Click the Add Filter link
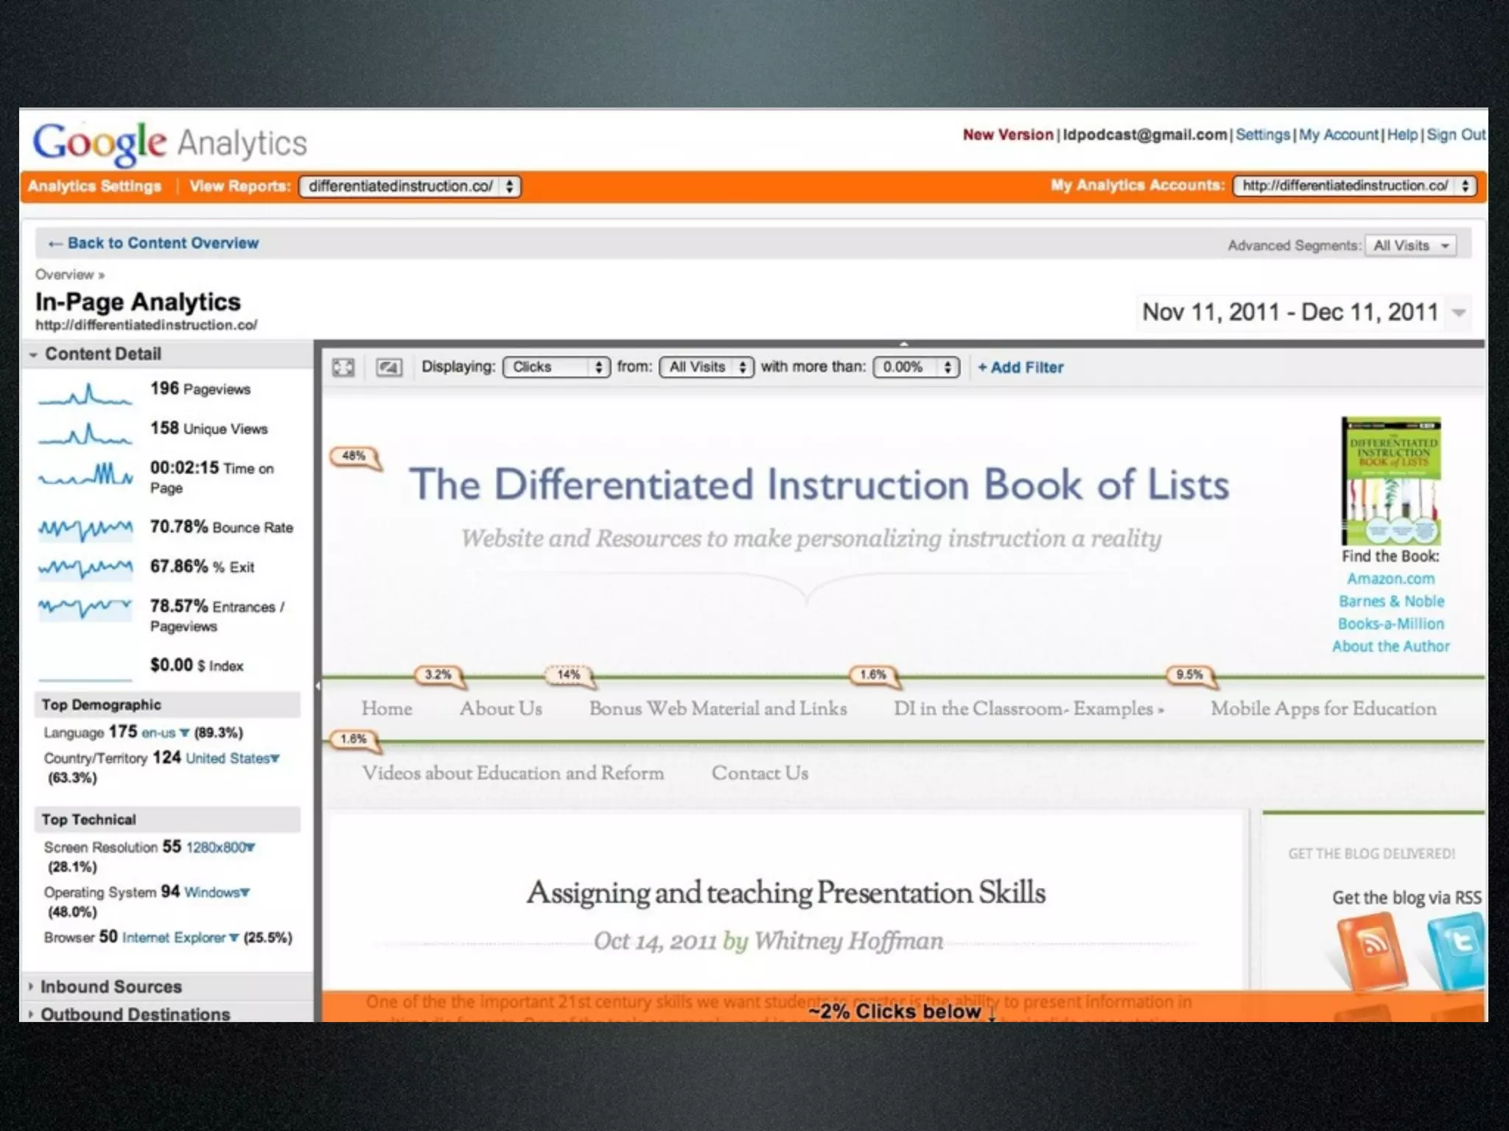Screen dimensions: 1509x1131 point(1020,367)
